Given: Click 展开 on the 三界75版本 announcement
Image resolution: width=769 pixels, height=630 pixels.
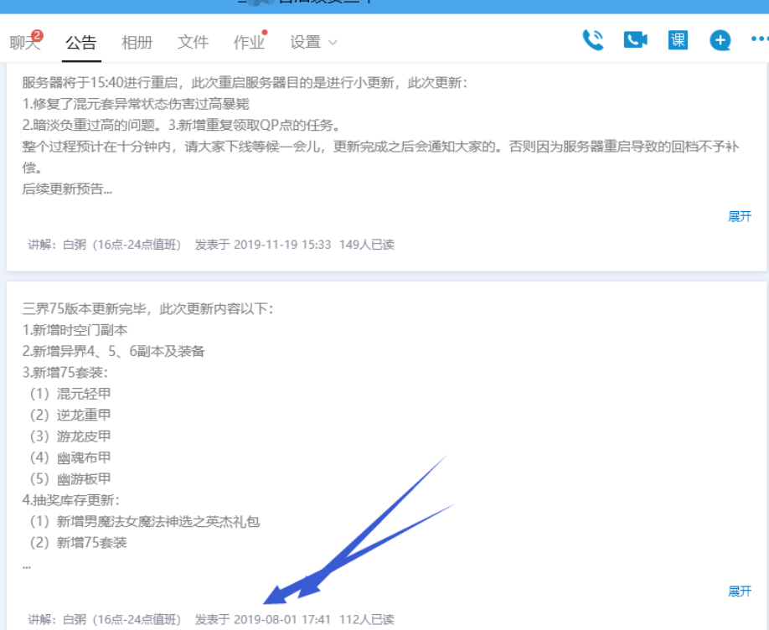Looking at the screenshot, I should point(740,591).
